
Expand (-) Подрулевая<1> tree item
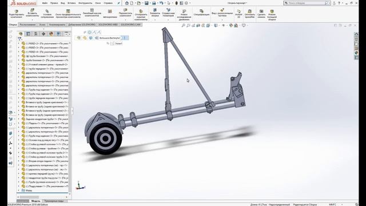[19, 186]
